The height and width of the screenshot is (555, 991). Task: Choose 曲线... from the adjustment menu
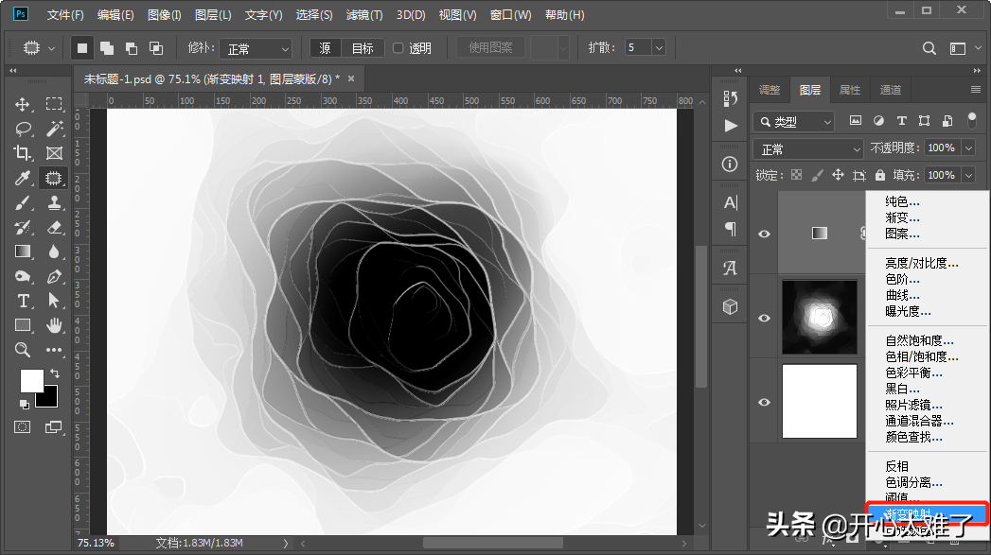click(x=901, y=296)
